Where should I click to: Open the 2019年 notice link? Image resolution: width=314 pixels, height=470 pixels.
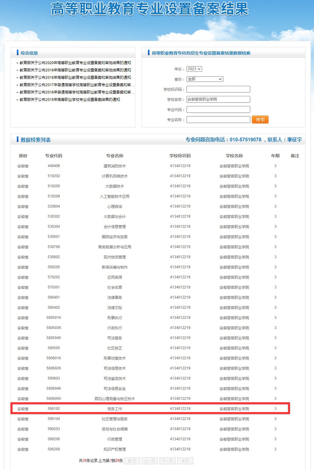tap(75, 70)
